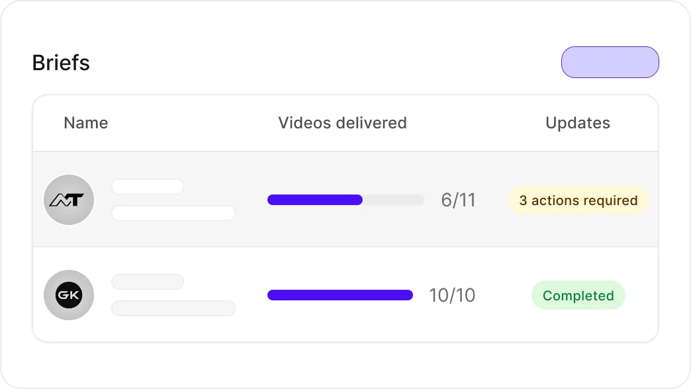The height and width of the screenshot is (389, 691).
Task: Sort by Videos delivered column header
Action: (x=342, y=123)
